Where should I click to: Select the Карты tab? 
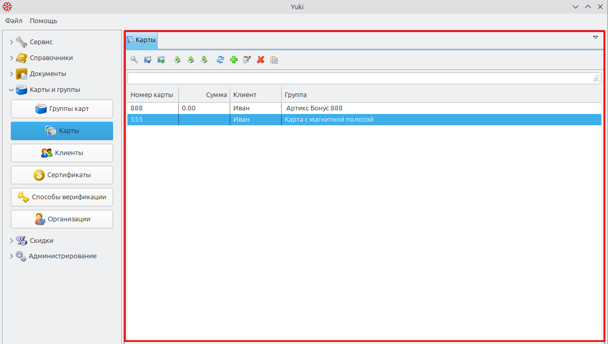click(x=141, y=40)
